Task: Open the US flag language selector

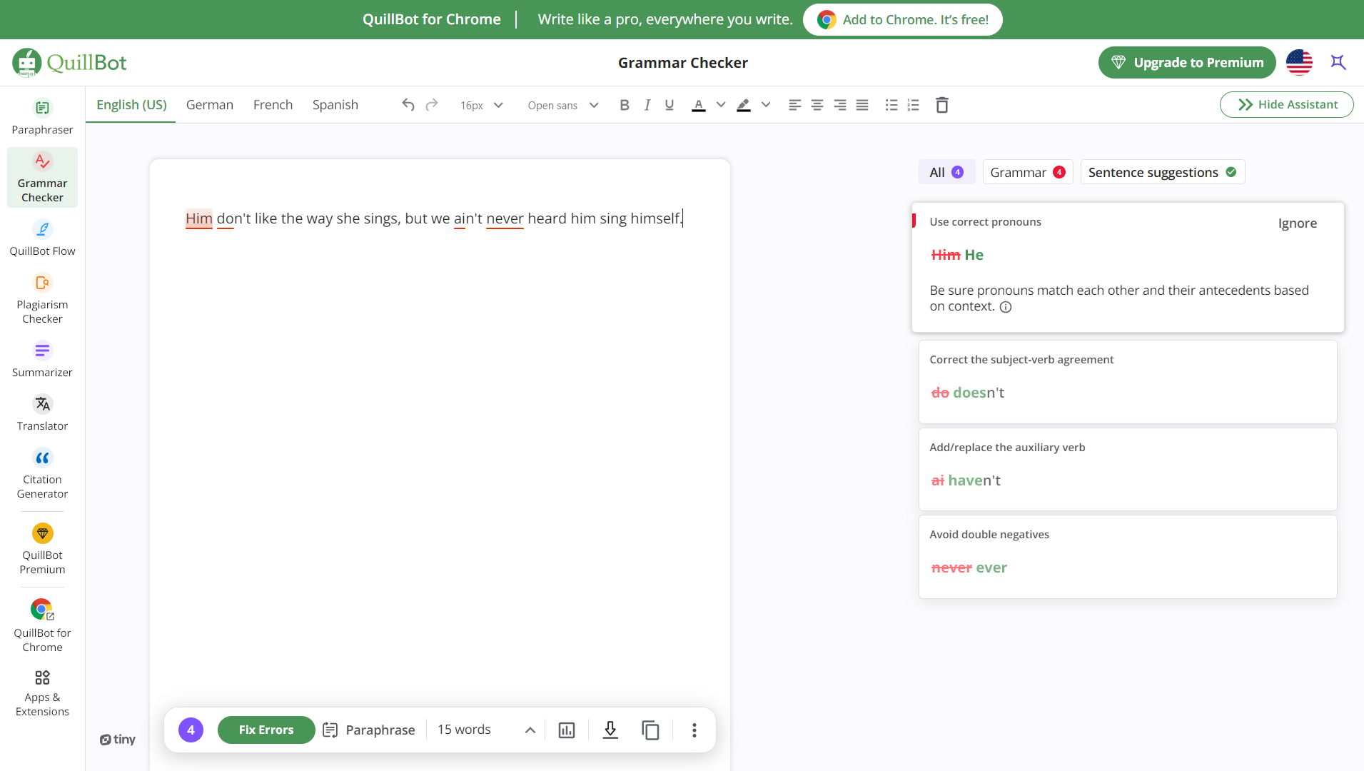Action: point(1299,62)
